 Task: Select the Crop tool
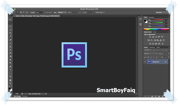(x=10, y=33)
